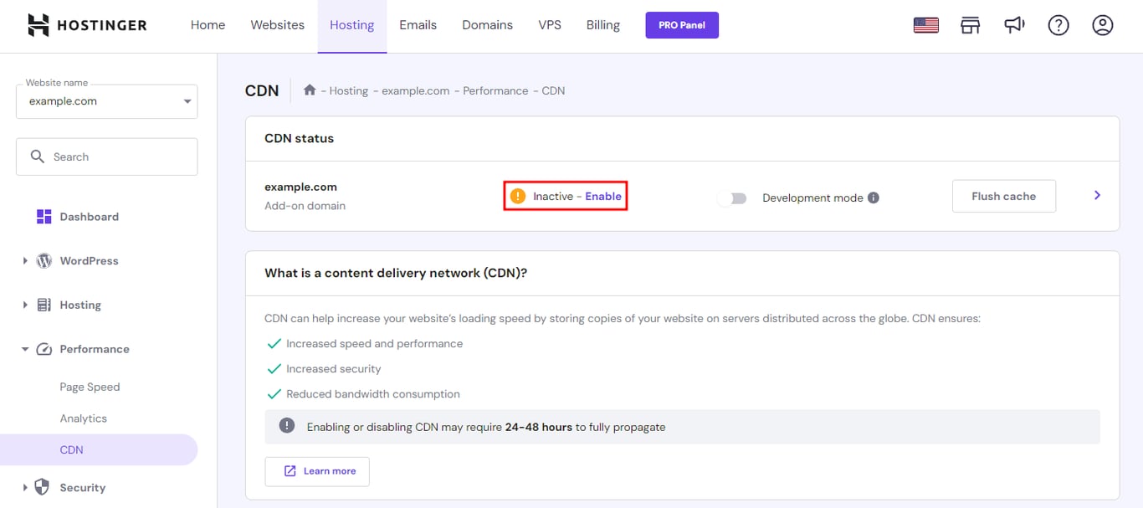
Task: Expand the WordPress sidebar section
Action: pos(89,260)
